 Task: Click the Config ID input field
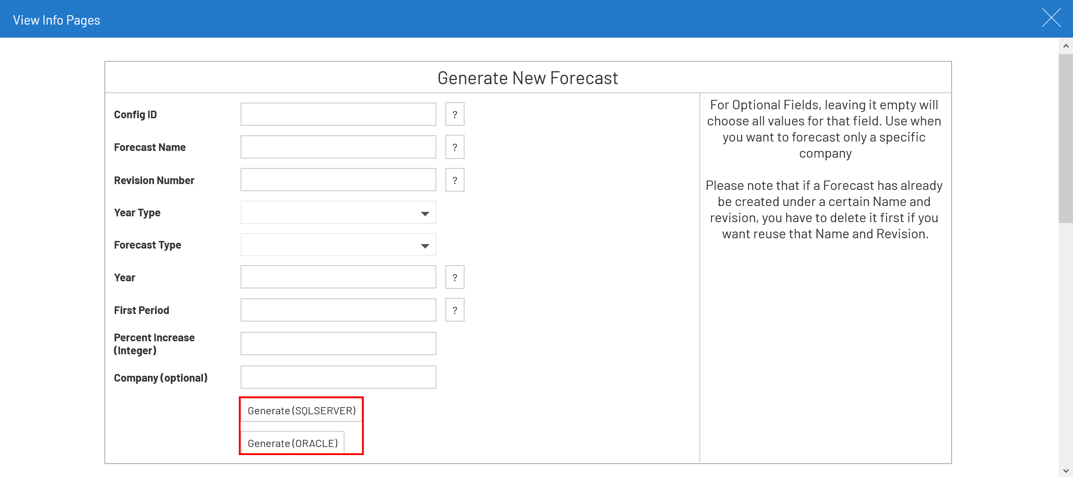(338, 115)
